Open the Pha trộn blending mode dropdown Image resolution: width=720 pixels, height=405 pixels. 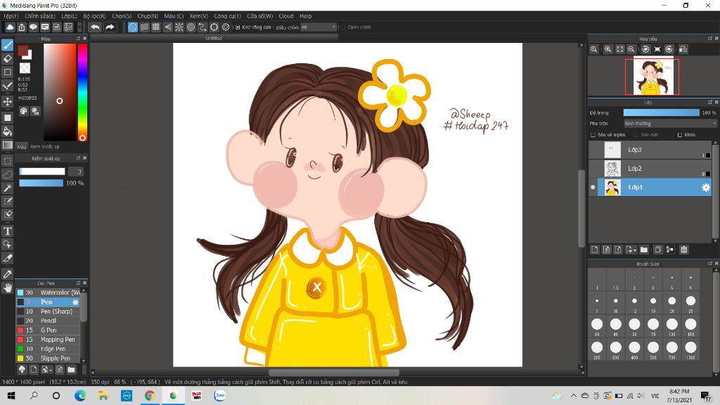[670, 124]
